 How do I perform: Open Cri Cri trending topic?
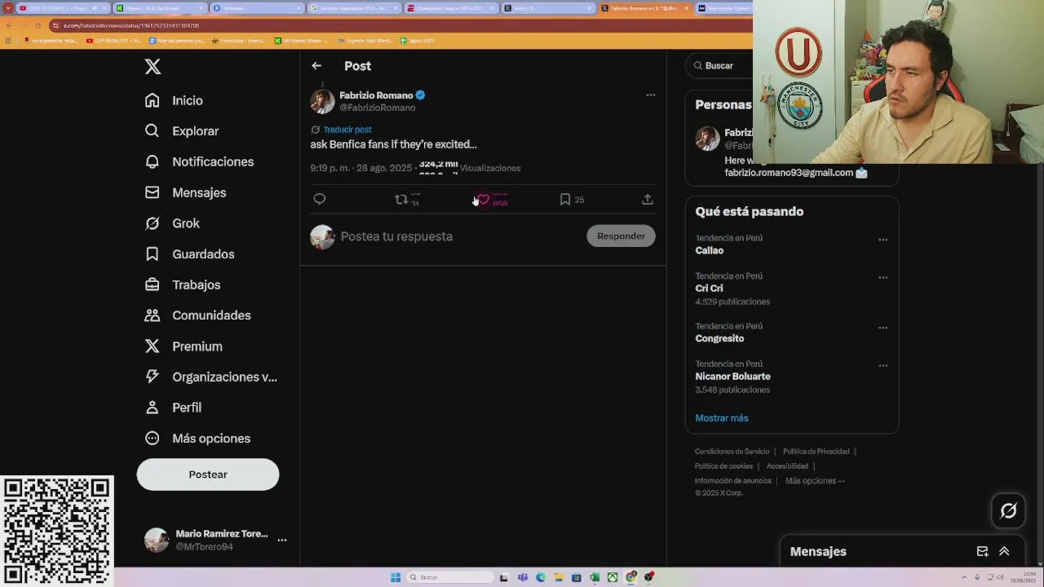coord(710,289)
